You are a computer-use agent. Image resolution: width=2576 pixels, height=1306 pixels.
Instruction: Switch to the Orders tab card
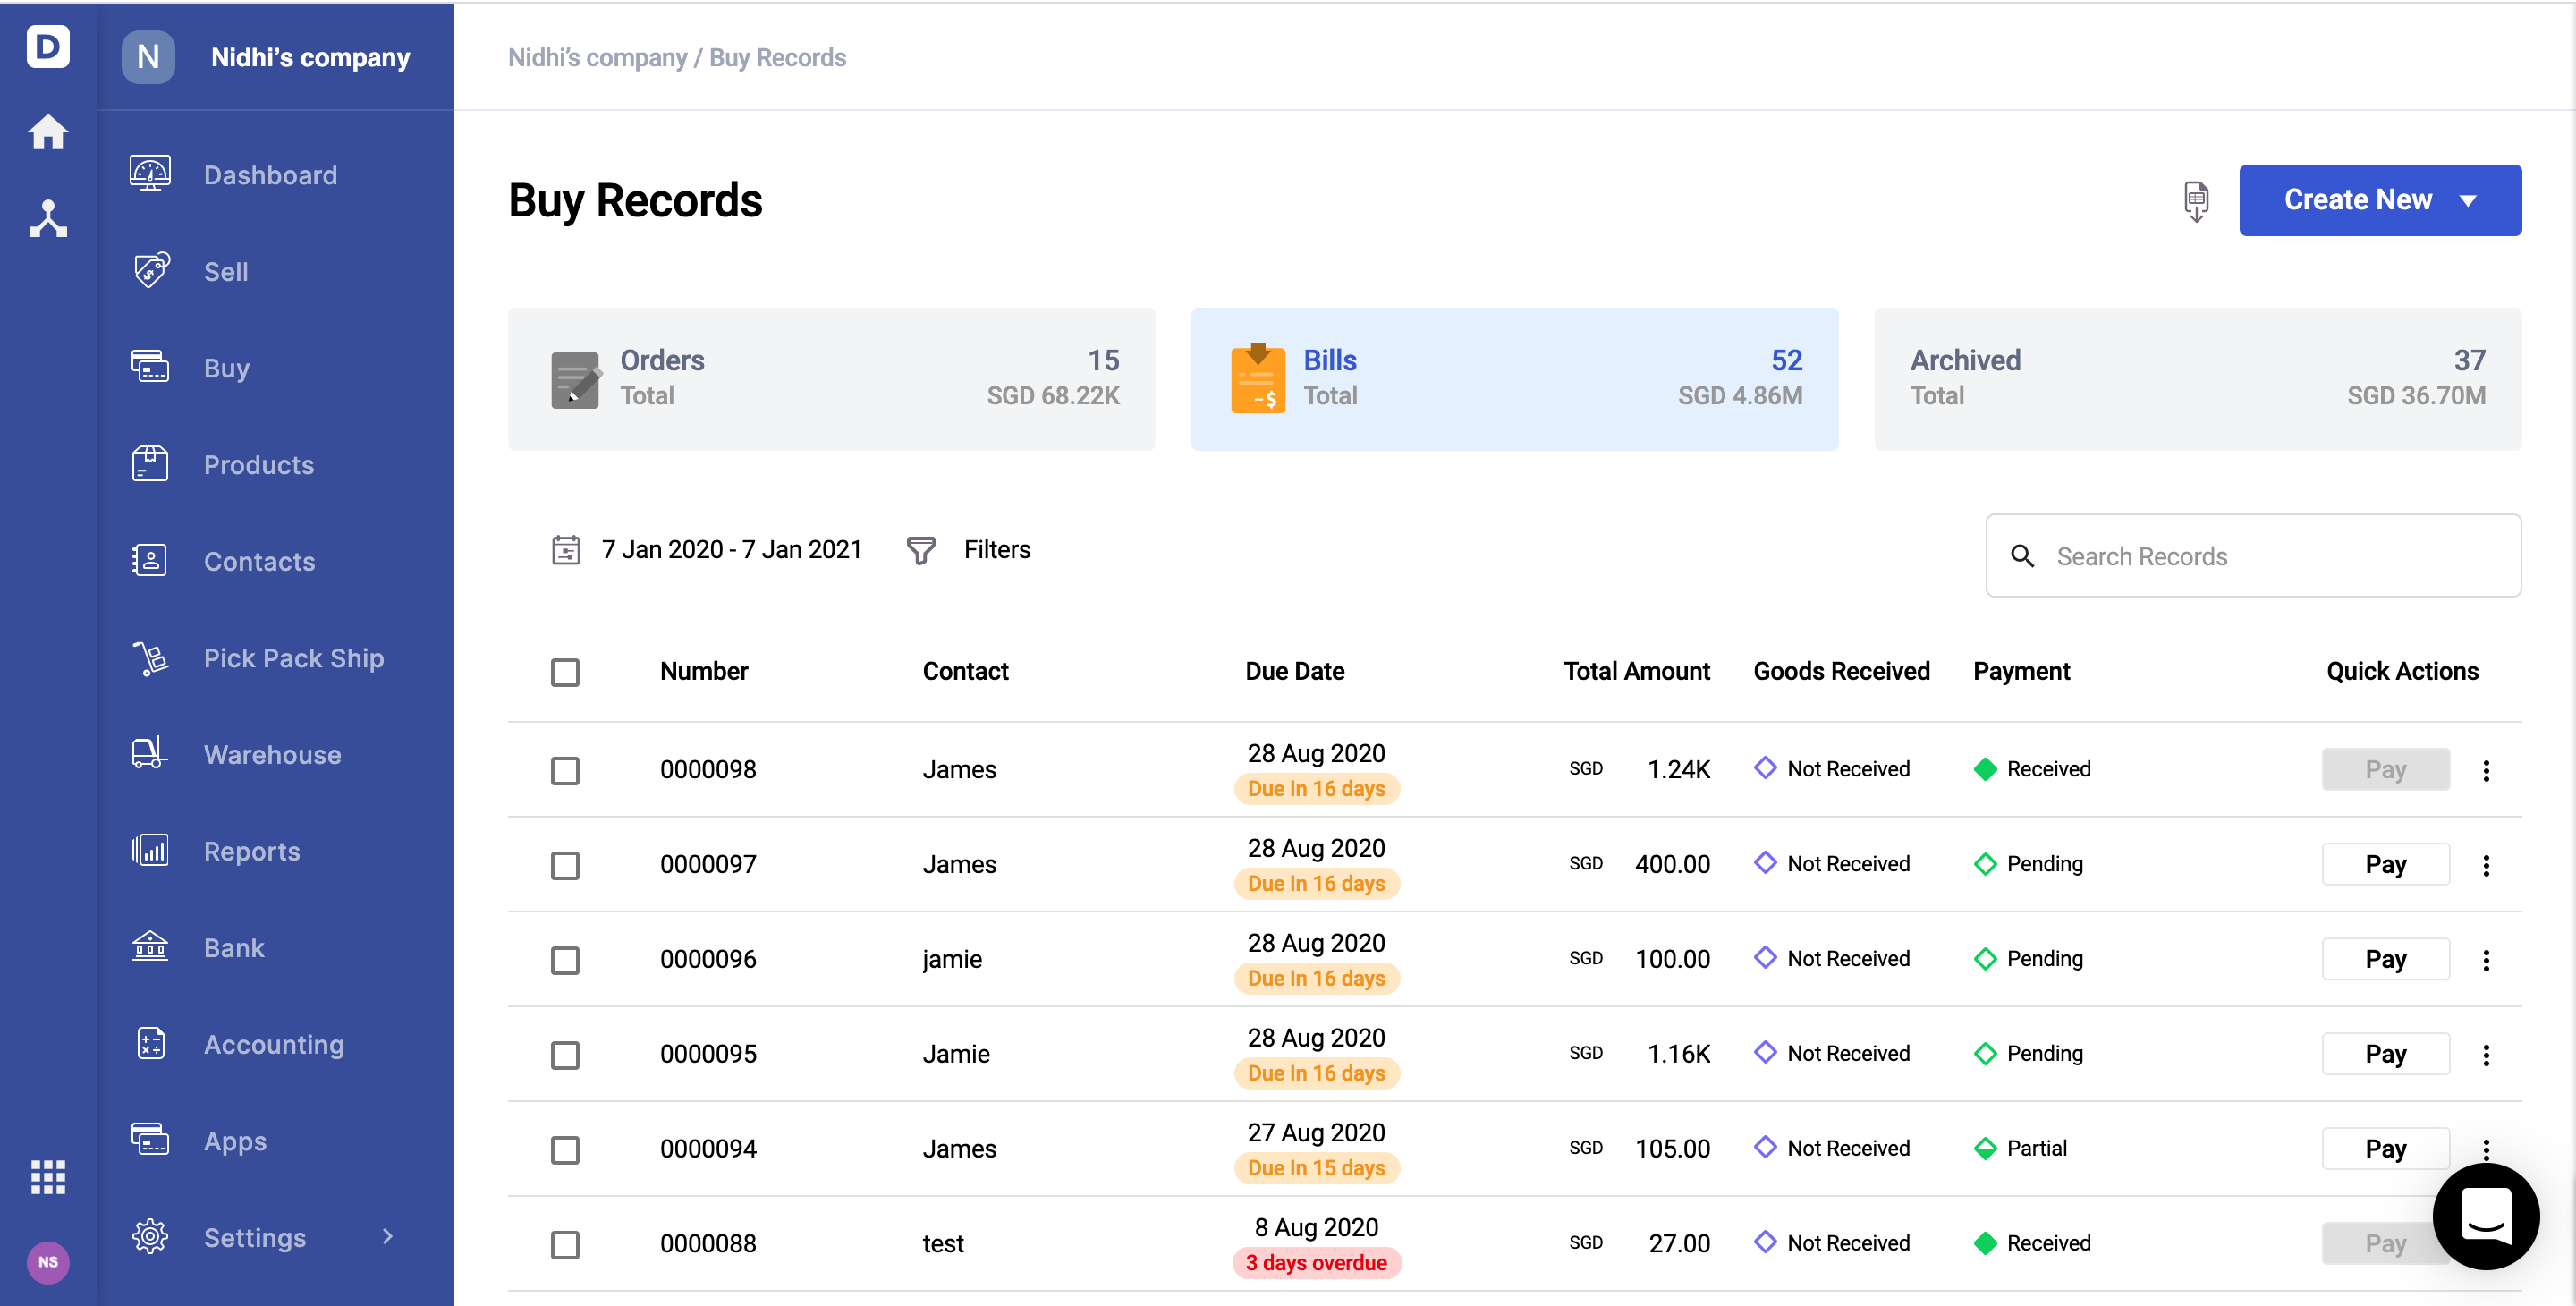click(831, 379)
